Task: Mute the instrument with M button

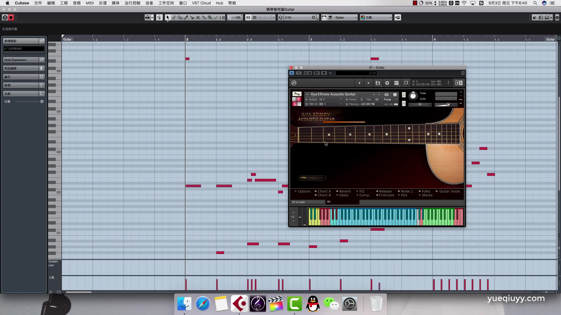Action: click(x=404, y=104)
